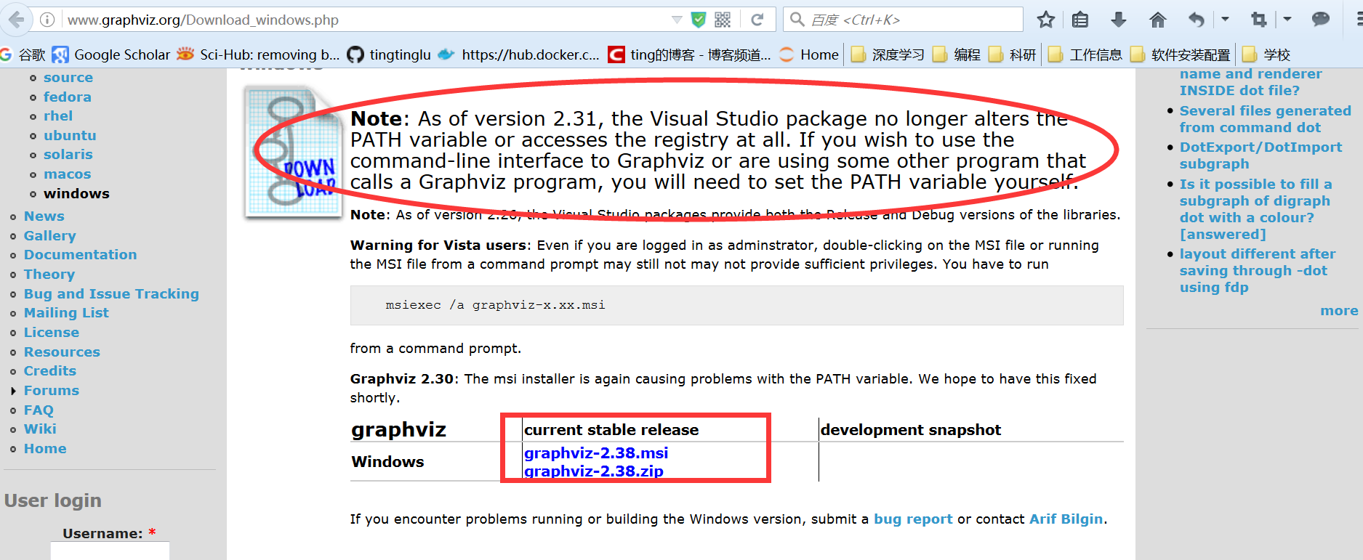
Task: Open the Mailing List link
Action: [66, 313]
